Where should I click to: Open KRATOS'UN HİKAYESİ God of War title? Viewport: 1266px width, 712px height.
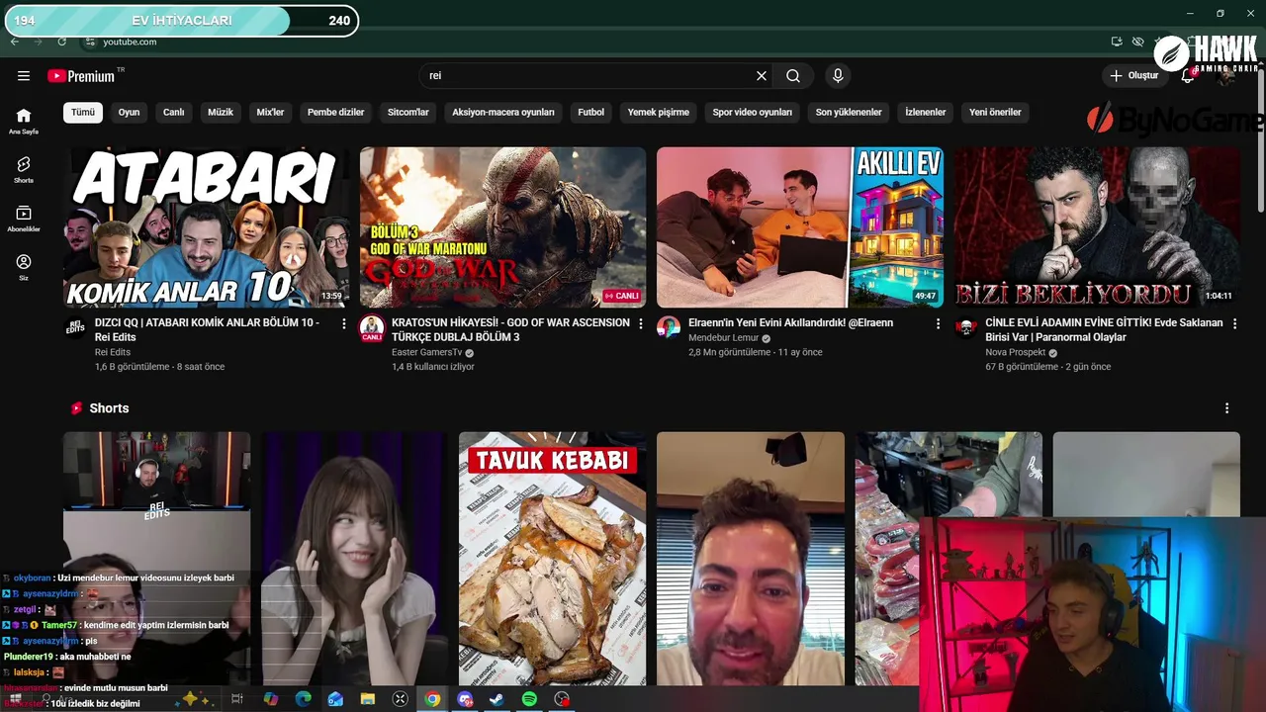click(510, 329)
